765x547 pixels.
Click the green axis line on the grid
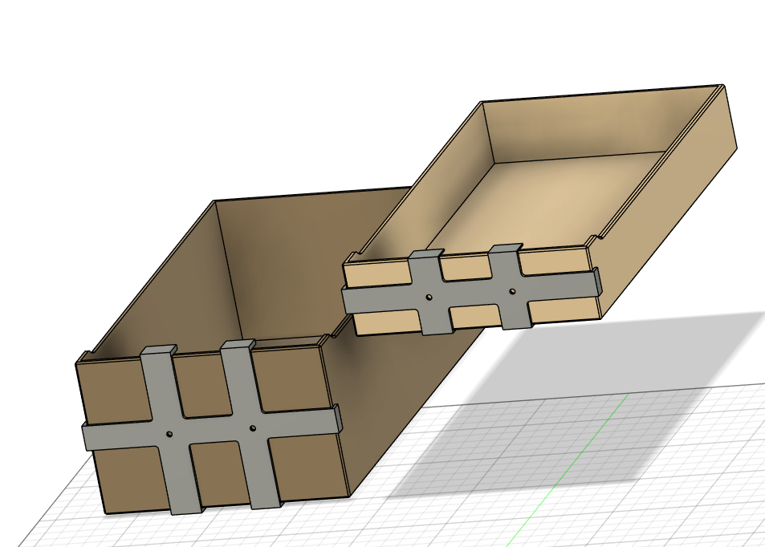click(568, 469)
